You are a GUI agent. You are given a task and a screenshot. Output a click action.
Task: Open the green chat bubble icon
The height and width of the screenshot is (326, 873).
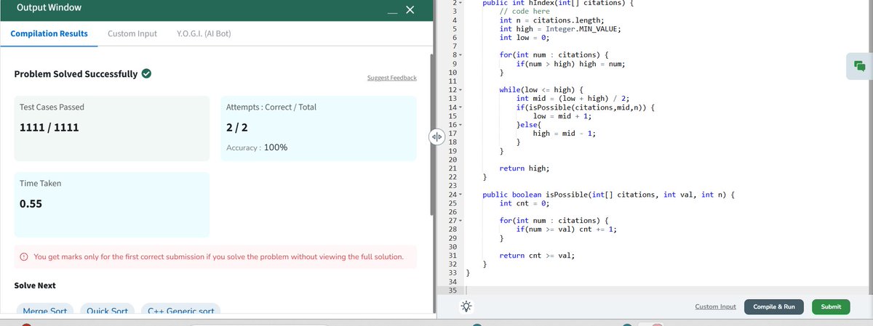pyautogui.click(x=859, y=66)
